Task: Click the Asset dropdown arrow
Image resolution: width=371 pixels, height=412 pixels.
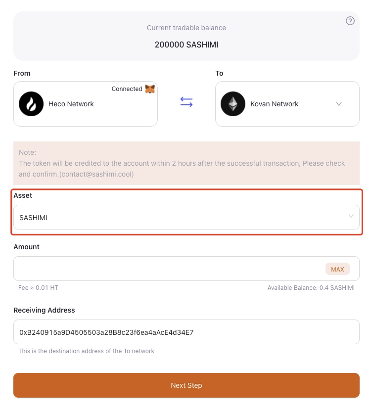Action: point(351,217)
